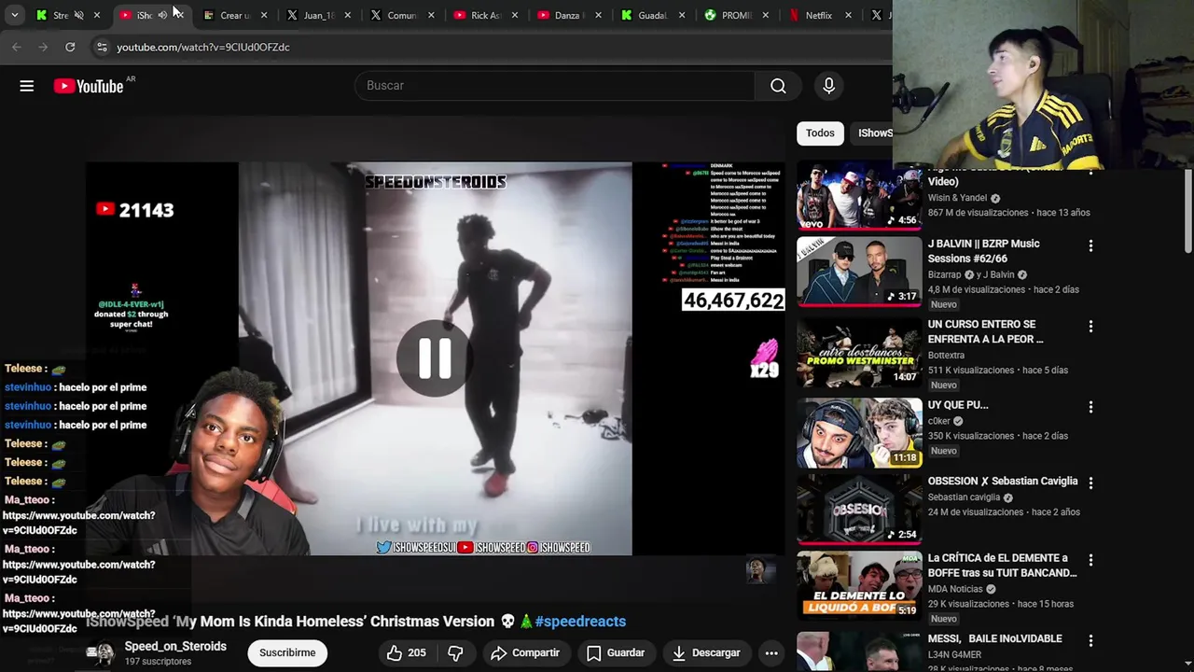Select the IShowSpeed filter chip
Screen dimensions: 1194x672
tap(874, 133)
